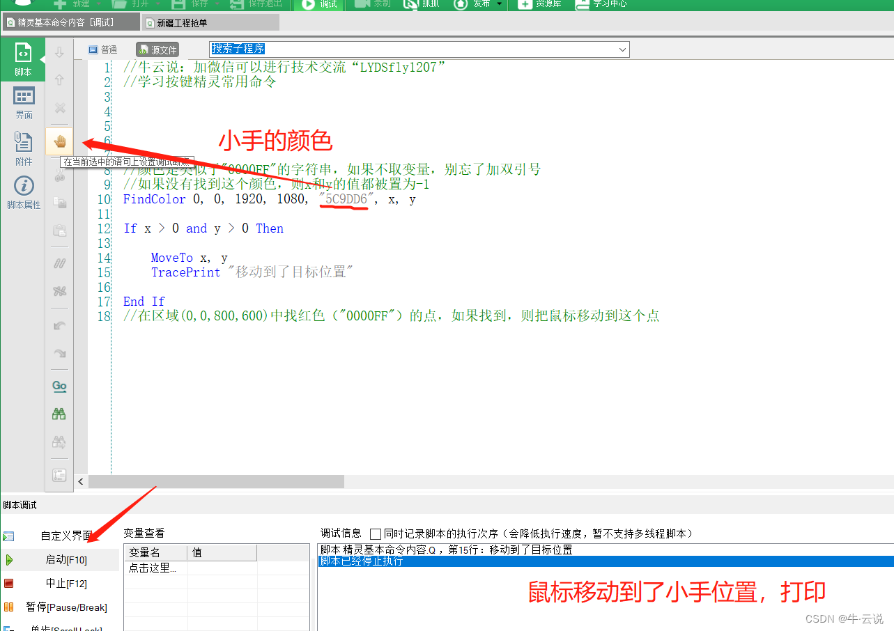
Task: Click the 值 column header
Action: pyautogui.click(x=222, y=552)
